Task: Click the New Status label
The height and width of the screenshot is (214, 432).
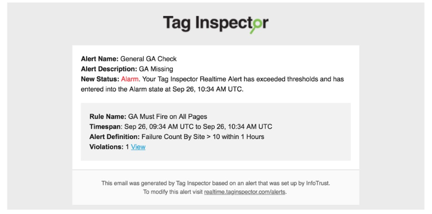Action: click(100, 79)
